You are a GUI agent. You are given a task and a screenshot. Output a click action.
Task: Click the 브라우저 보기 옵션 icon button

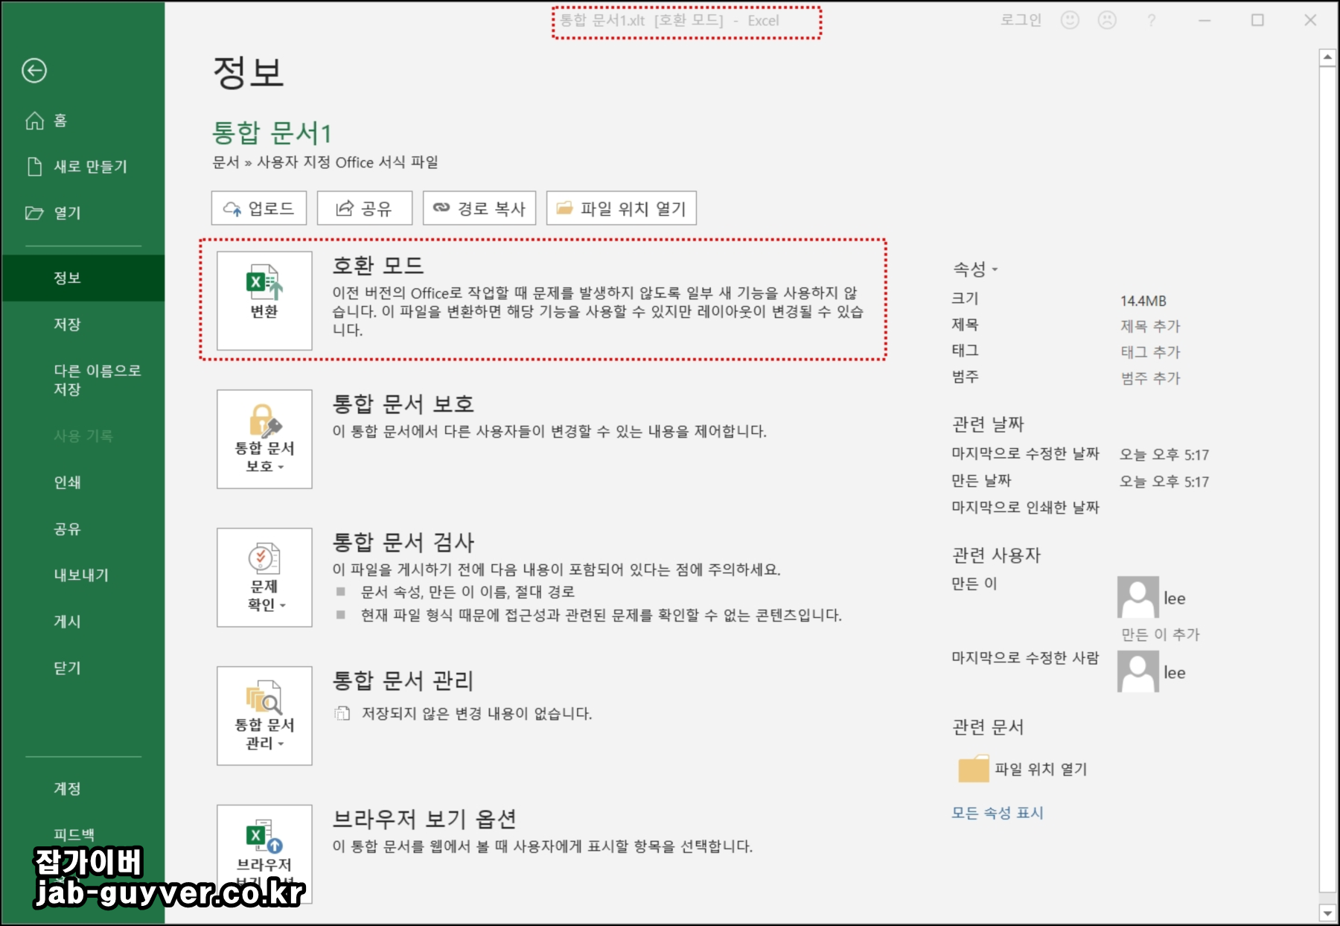[x=264, y=854]
